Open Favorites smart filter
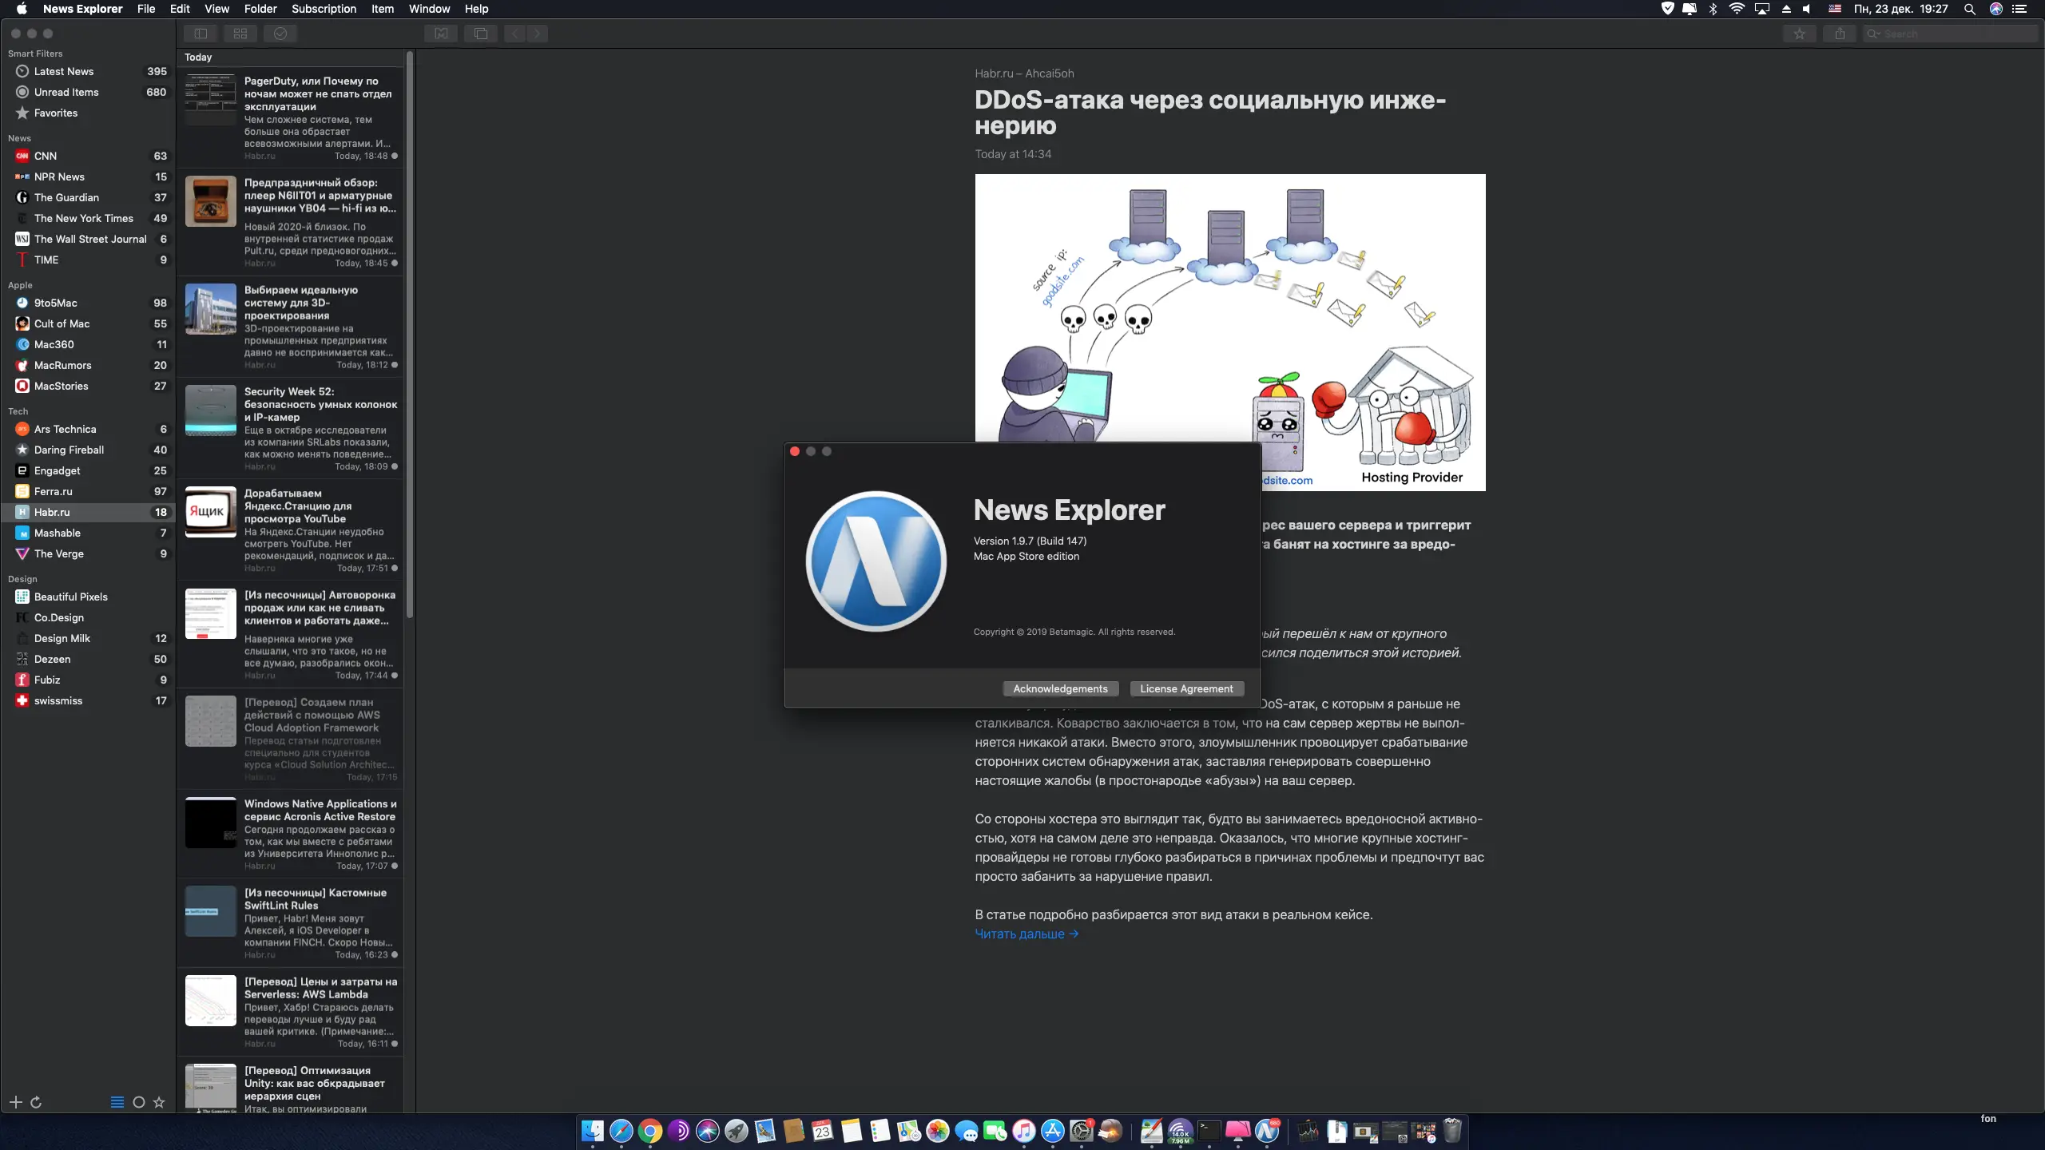This screenshot has height=1150, width=2045. pyautogui.click(x=88, y=113)
